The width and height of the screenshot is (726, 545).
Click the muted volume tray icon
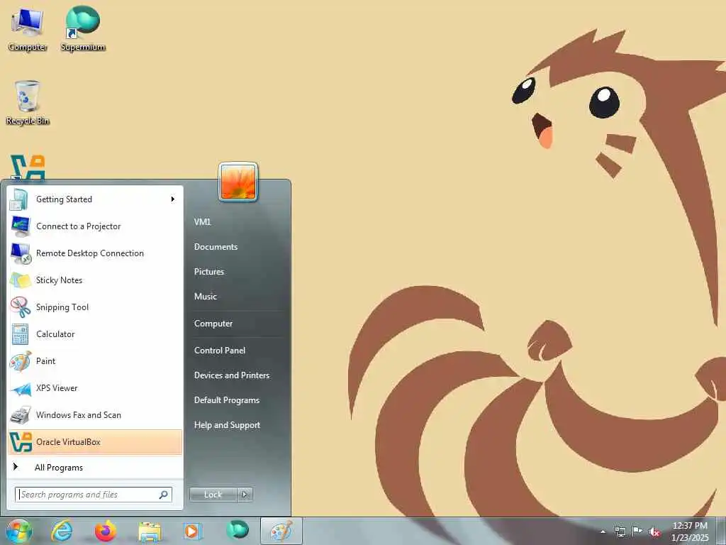[654, 532]
